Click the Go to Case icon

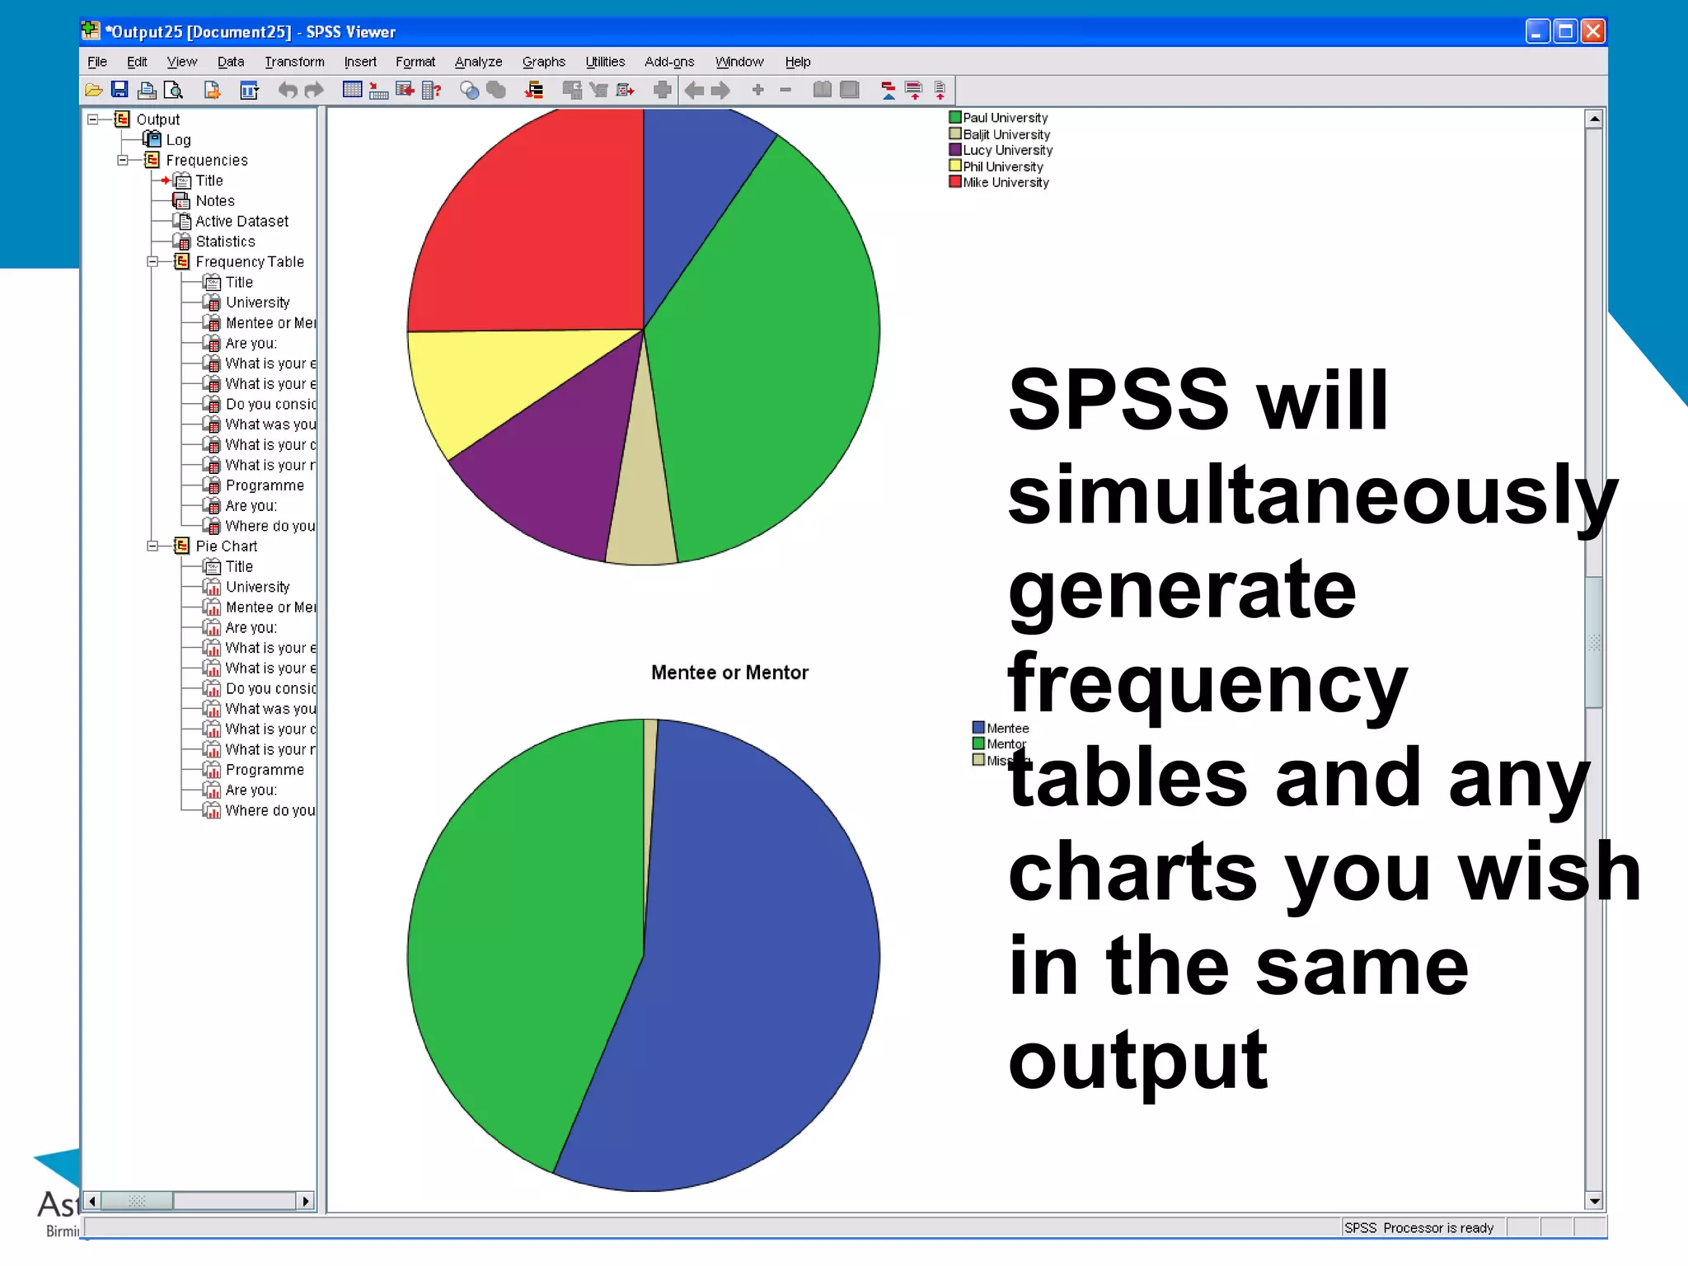[x=378, y=90]
